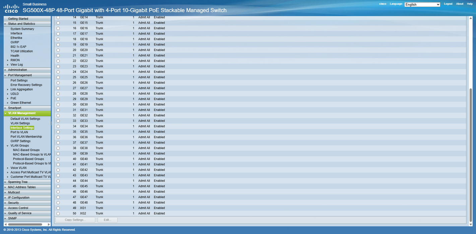This screenshot has width=476, height=234.
Task: Click the Cisco logo icon
Action: click(11, 8)
